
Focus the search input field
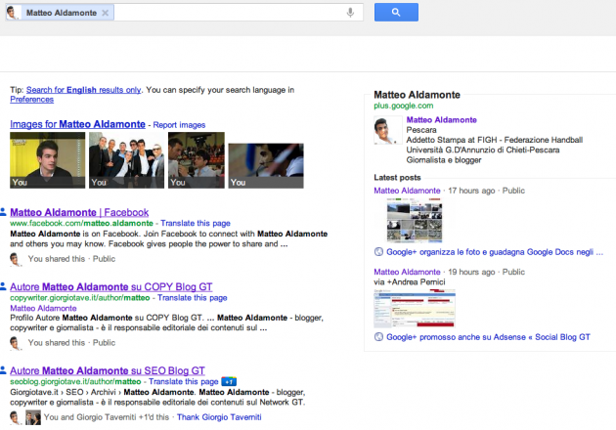[230, 13]
